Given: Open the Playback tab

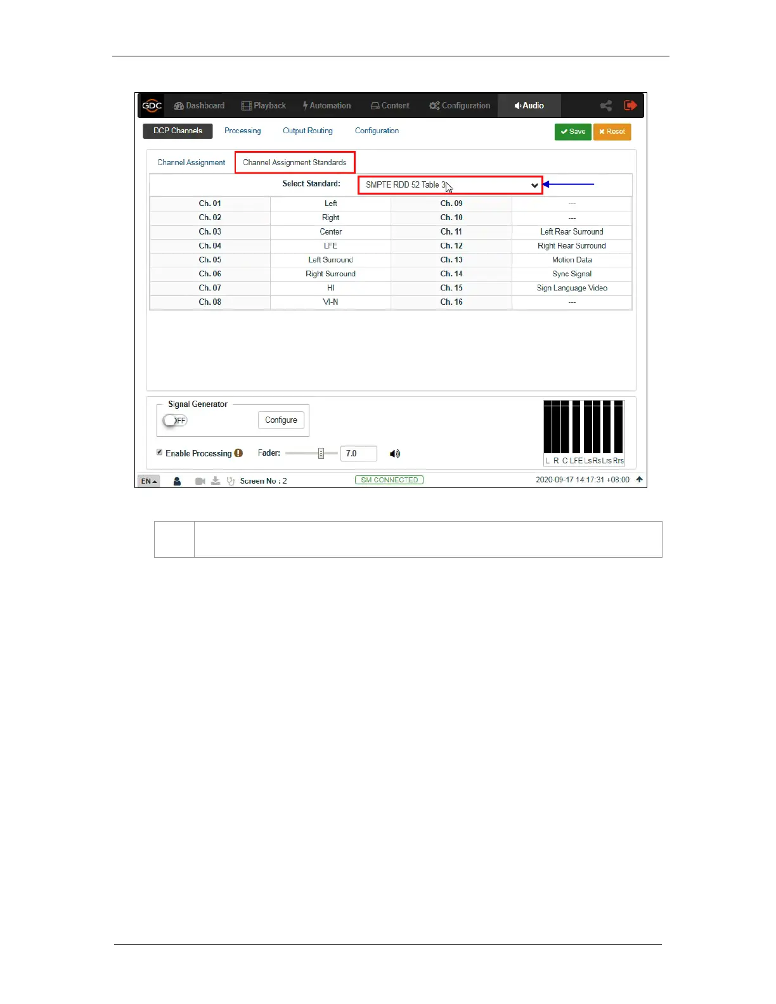Looking at the screenshot, I should [x=264, y=106].
